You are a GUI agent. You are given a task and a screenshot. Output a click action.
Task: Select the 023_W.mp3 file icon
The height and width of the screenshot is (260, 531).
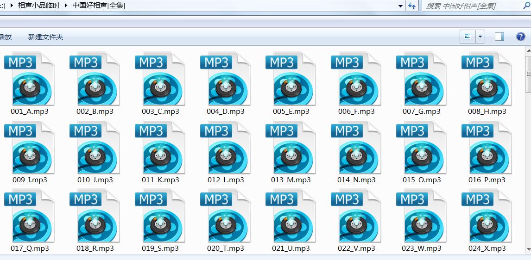(x=422, y=216)
